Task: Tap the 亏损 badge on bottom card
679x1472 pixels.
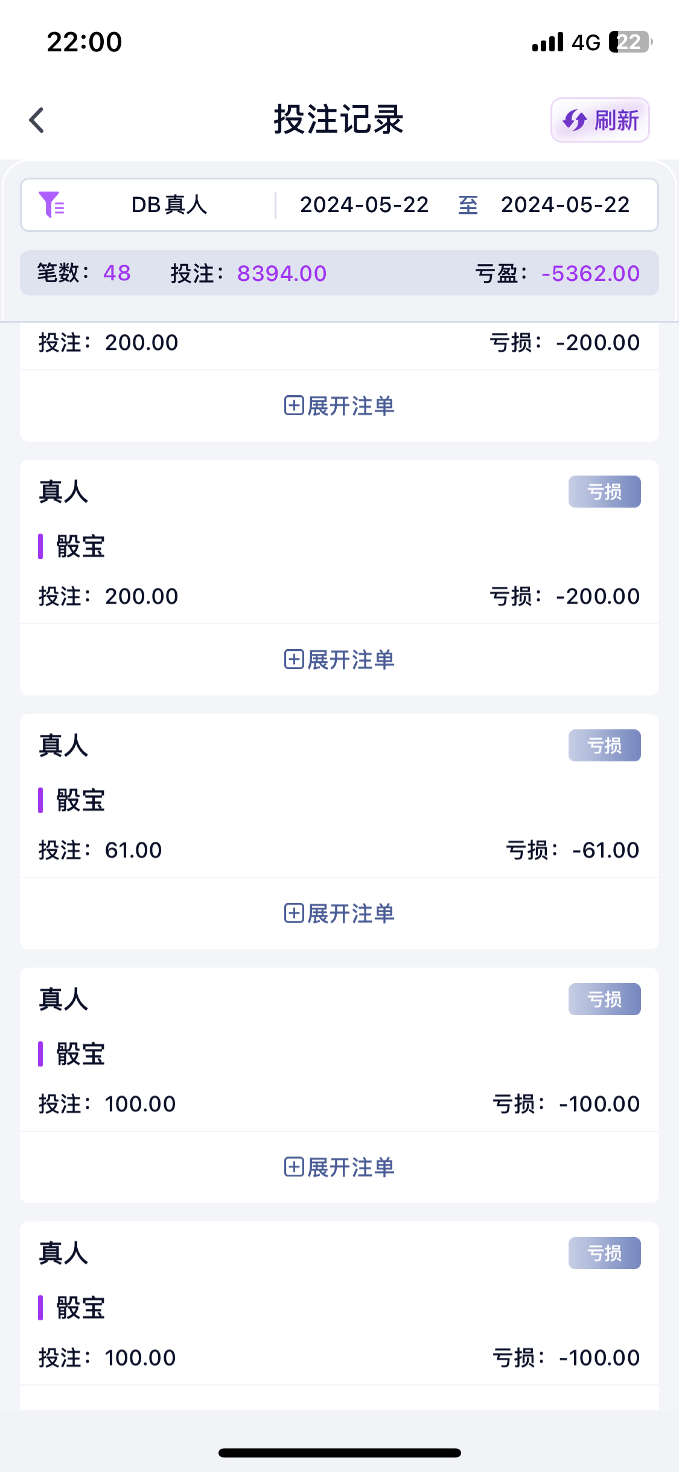Action: (x=604, y=1253)
